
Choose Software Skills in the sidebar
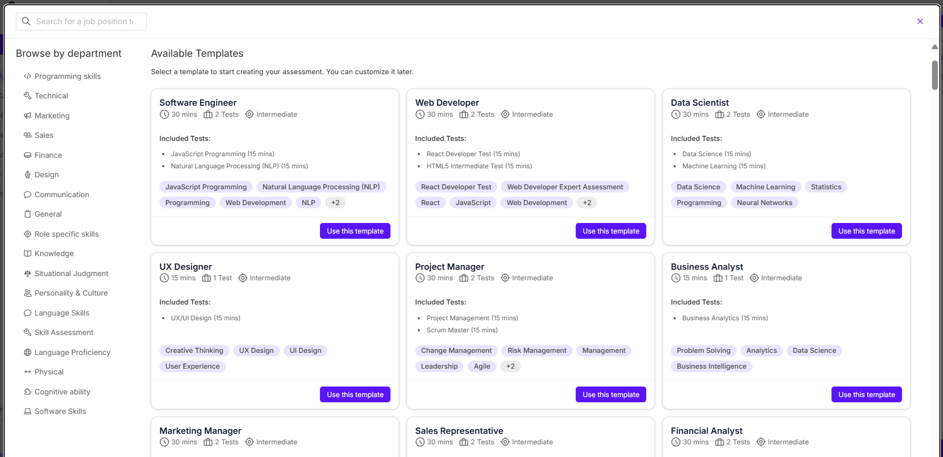(x=60, y=411)
